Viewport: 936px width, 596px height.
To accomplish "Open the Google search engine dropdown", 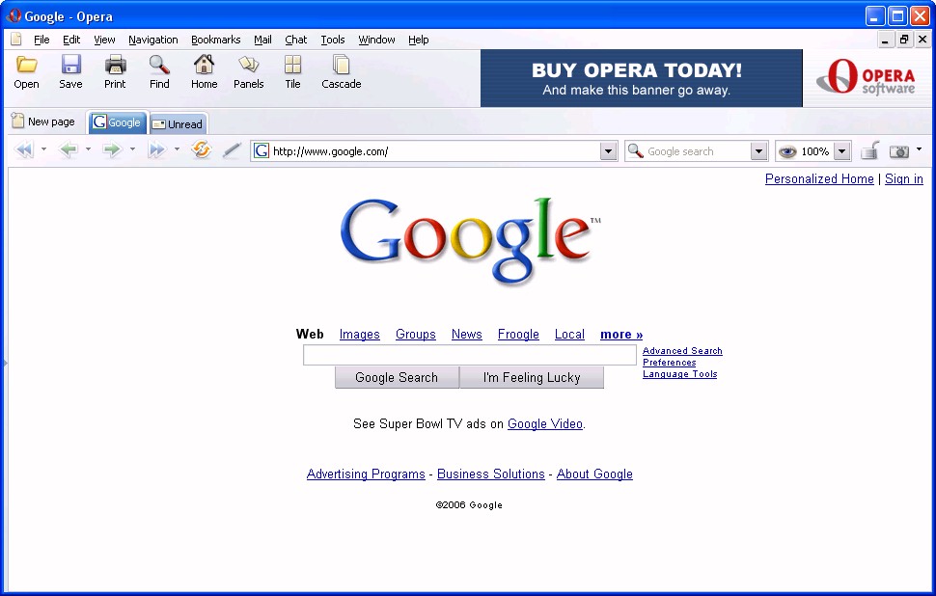I will tap(758, 151).
